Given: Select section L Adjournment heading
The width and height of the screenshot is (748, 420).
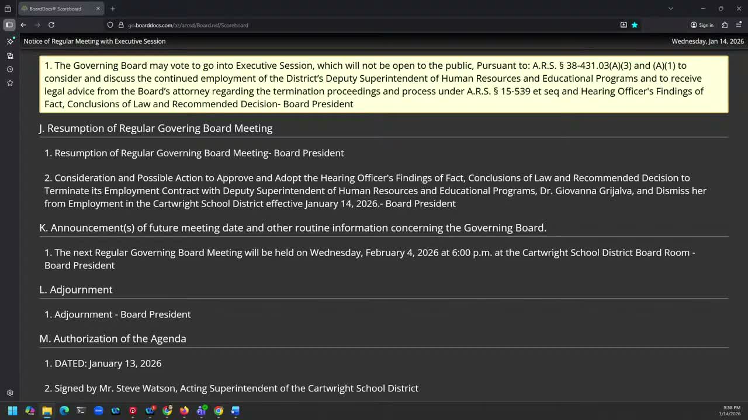Looking at the screenshot, I should (x=76, y=290).
